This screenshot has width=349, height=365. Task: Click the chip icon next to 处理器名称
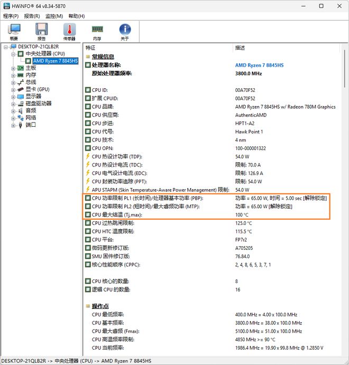point(88,65)
